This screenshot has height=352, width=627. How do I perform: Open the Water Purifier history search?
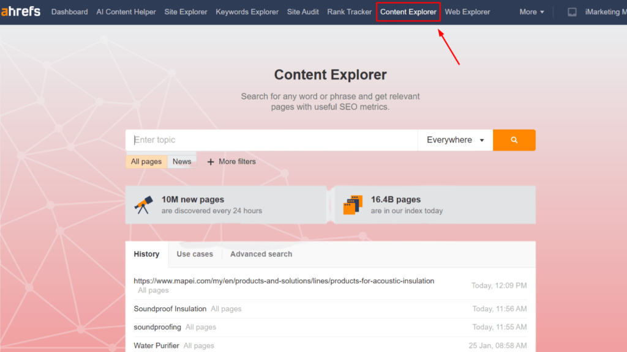click(156, 346)
